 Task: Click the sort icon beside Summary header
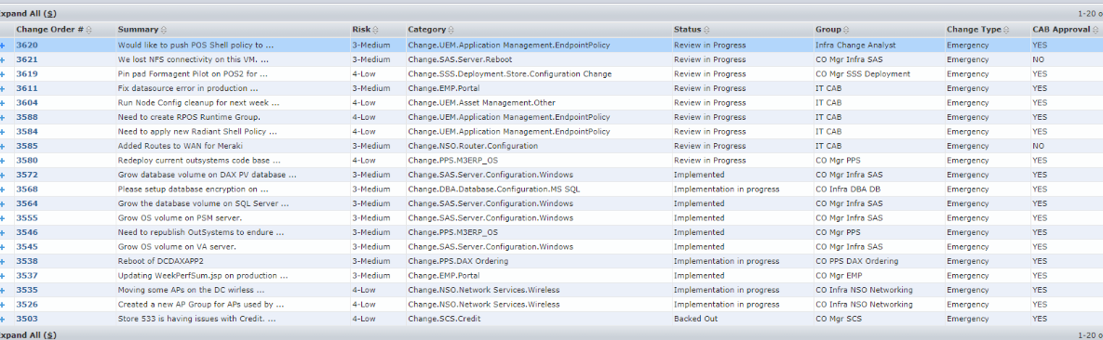pyautogui.click(x=164, y=30)
